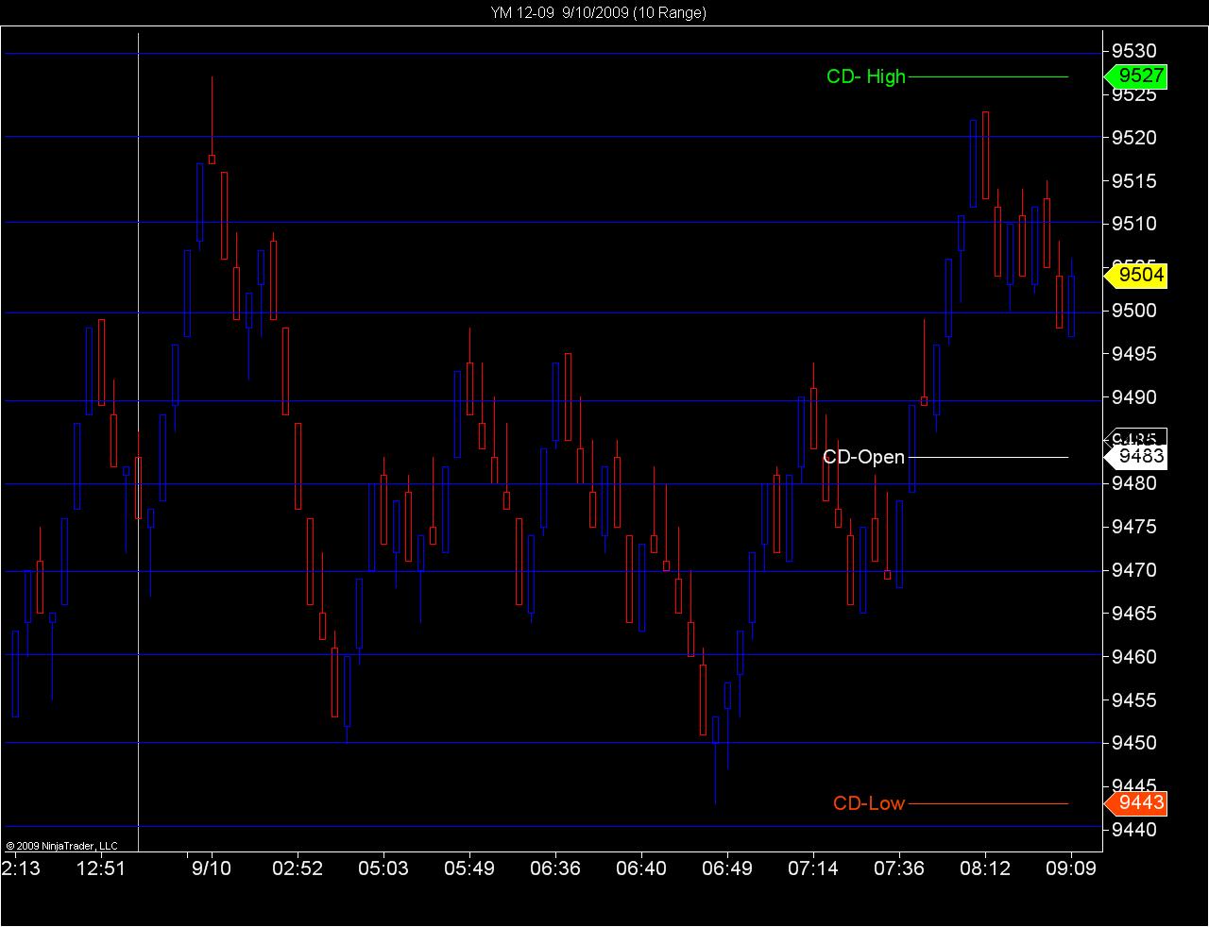Click the 9480 price axis label
This screenshot has height=927, width=1209.
click(1133, 483)
